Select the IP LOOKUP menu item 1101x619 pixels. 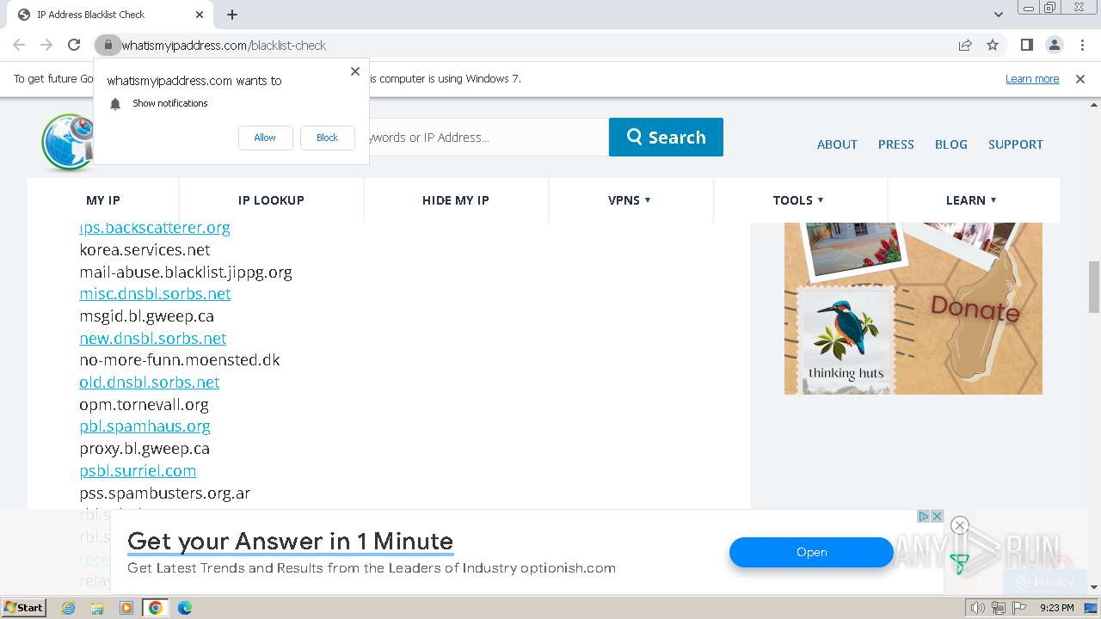coord(271,200)
